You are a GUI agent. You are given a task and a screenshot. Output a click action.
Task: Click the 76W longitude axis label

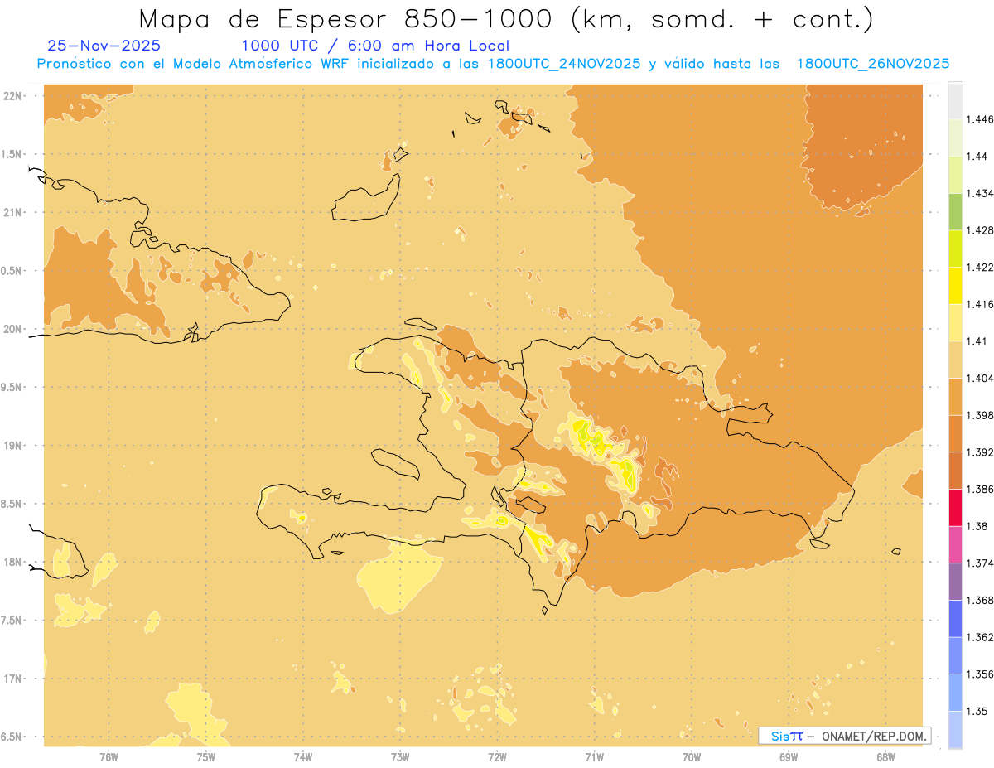[109, 756]
